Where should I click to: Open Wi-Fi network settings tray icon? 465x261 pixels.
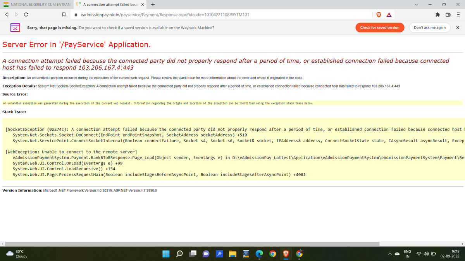[419, 254]
